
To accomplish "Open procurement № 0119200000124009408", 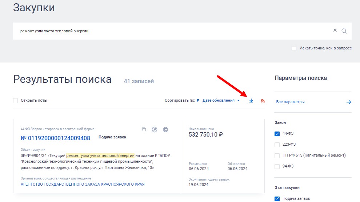I will point(55,138).
